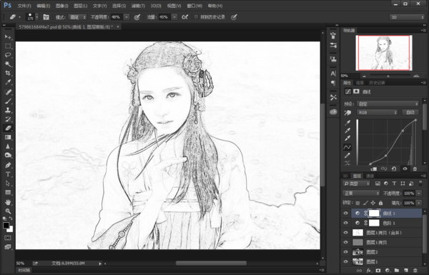This screenshot has width=429, height=275.
Task: Select the Magic Wand tool
Action: point(8,64)
